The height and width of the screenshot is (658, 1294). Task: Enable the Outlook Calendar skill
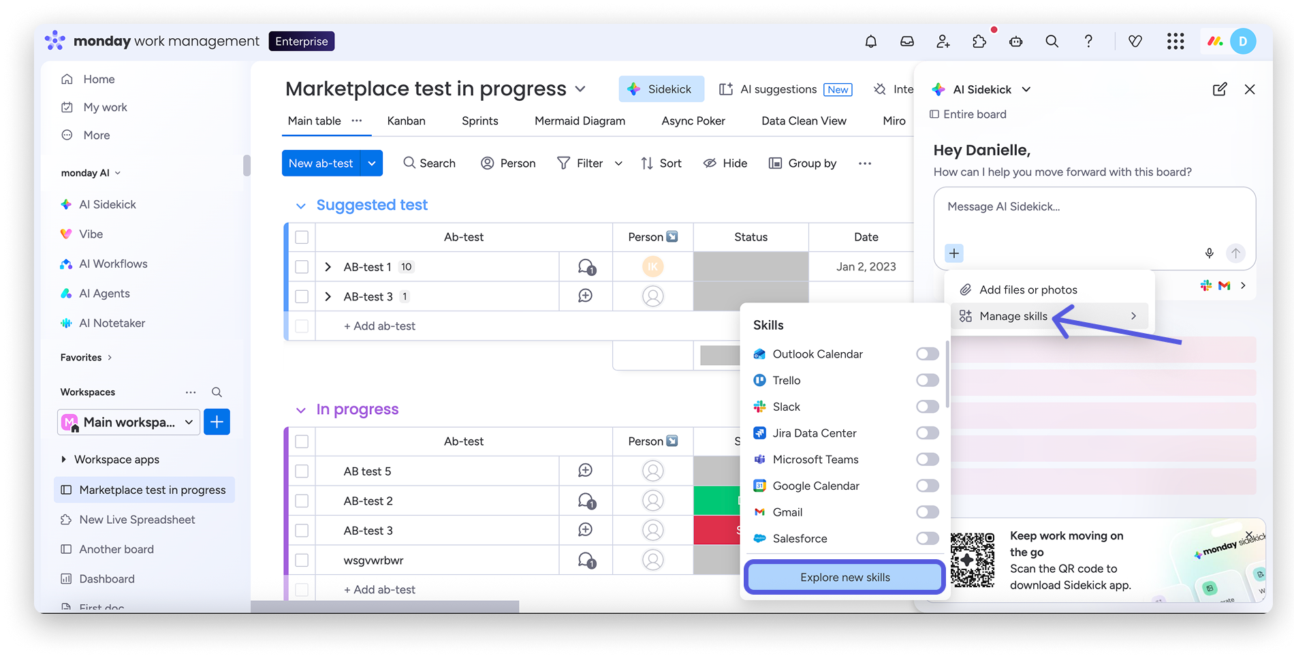click(928, 354)
